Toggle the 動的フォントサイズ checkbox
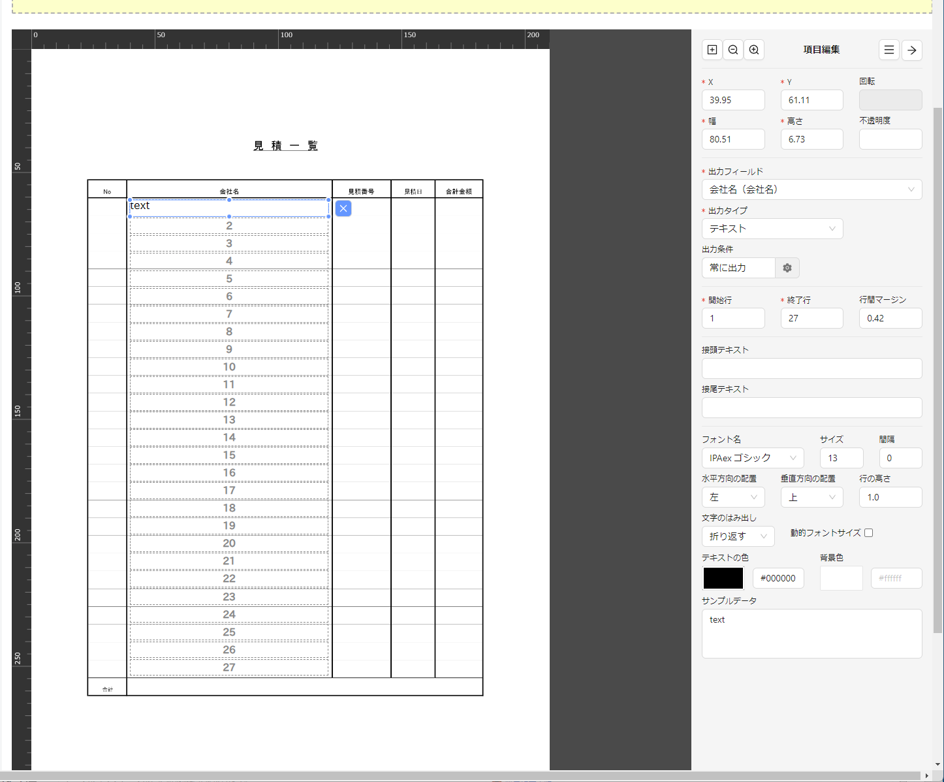The height and width of the screenshot is (782, 944). (868, 533)
